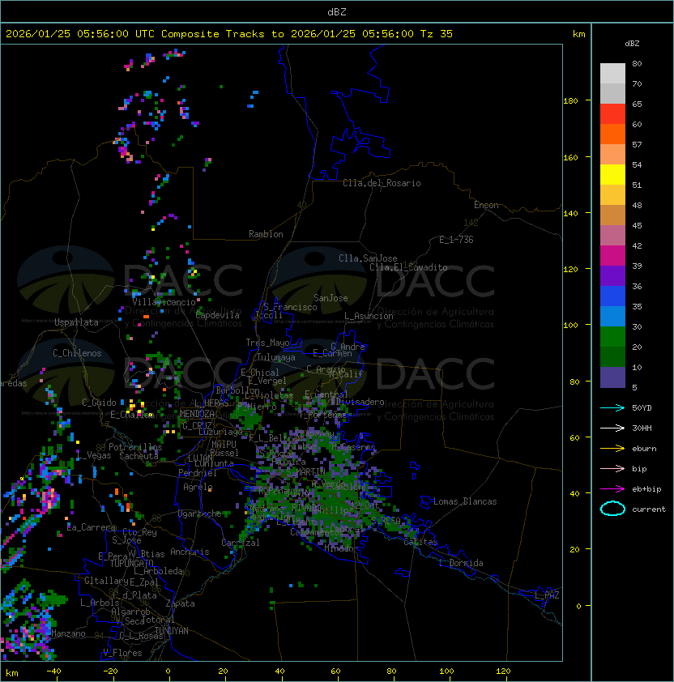The height and width of the screenshot is (682, 674).
Task: Click the Tres_Mayo label
Action: tap(267, 343)
